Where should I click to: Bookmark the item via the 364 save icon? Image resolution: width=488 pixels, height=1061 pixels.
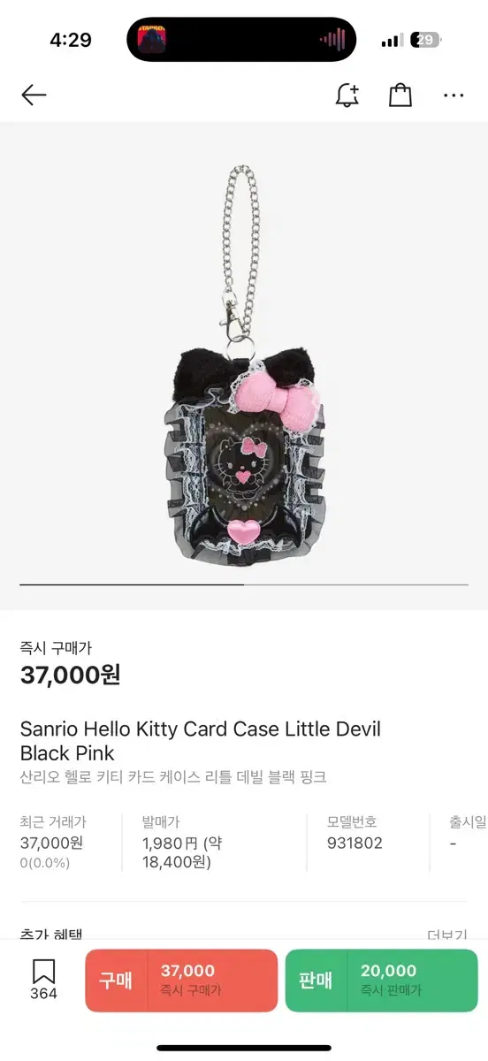pyautogui.click(x=43, y=980)
